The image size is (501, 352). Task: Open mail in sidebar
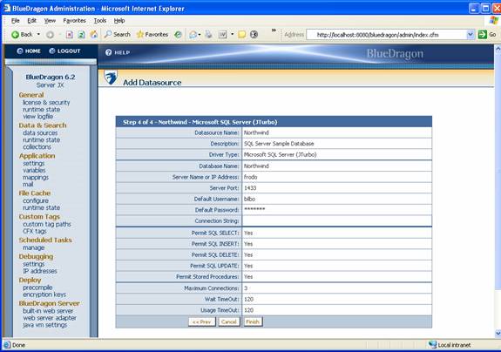pos(28,185)
